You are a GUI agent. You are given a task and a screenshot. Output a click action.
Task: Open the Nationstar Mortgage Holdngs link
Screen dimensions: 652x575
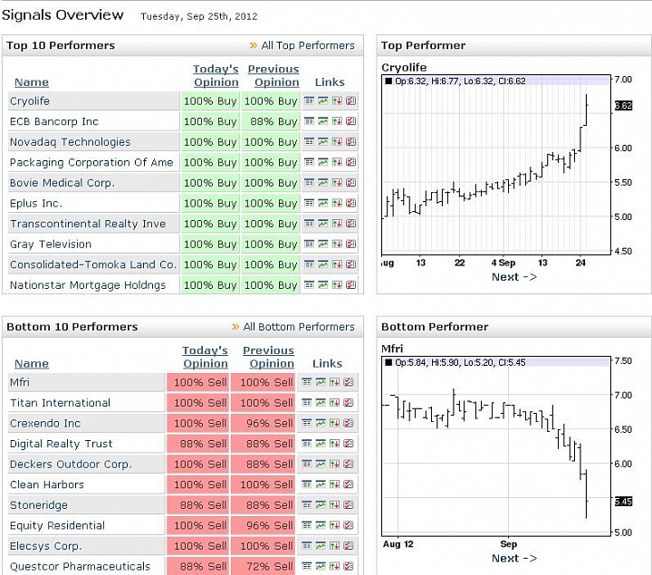88,285
